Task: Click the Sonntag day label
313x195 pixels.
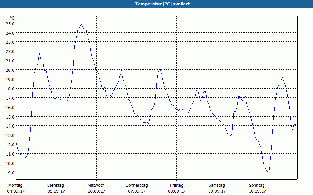Action: (x=257, y=186)
